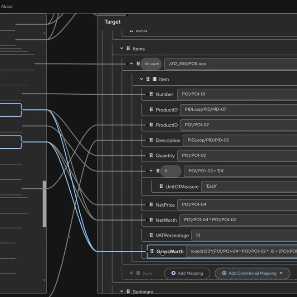Image resolution: width=297 pixels, height=297 pixels.
Task: Select the Summary label
Action: click(143, 292)
